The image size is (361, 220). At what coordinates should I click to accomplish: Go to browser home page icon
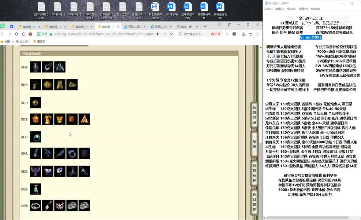coord(24,34)
